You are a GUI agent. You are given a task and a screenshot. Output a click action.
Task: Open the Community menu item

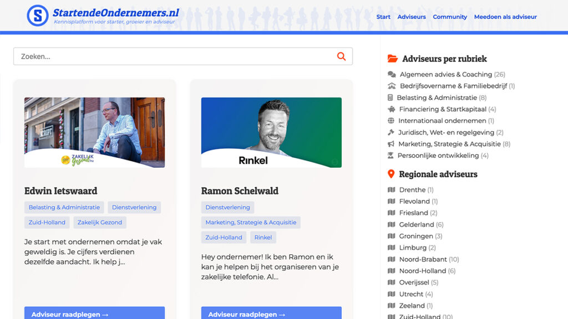[x=450, y=17]
